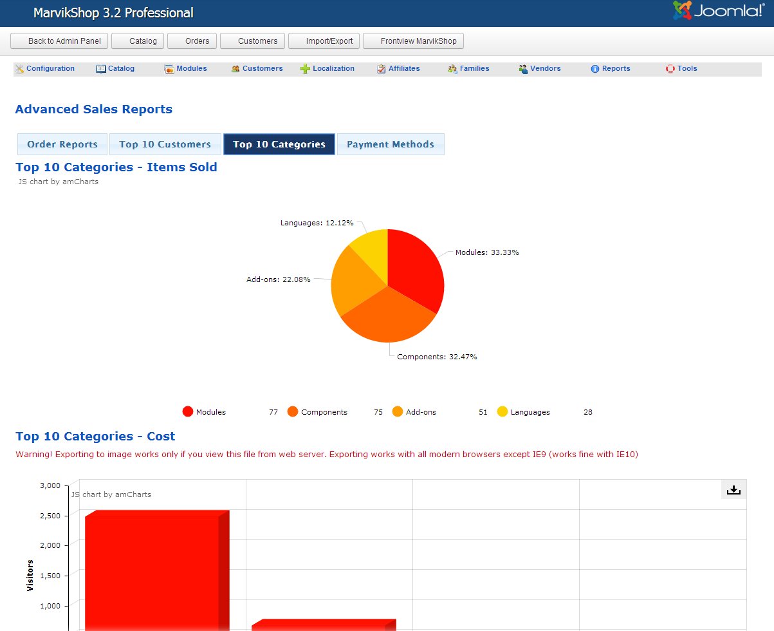Click 'Top 10 Categories - Items Sold' heading
This screenshot has width=774, height=631.
[116, 167]
